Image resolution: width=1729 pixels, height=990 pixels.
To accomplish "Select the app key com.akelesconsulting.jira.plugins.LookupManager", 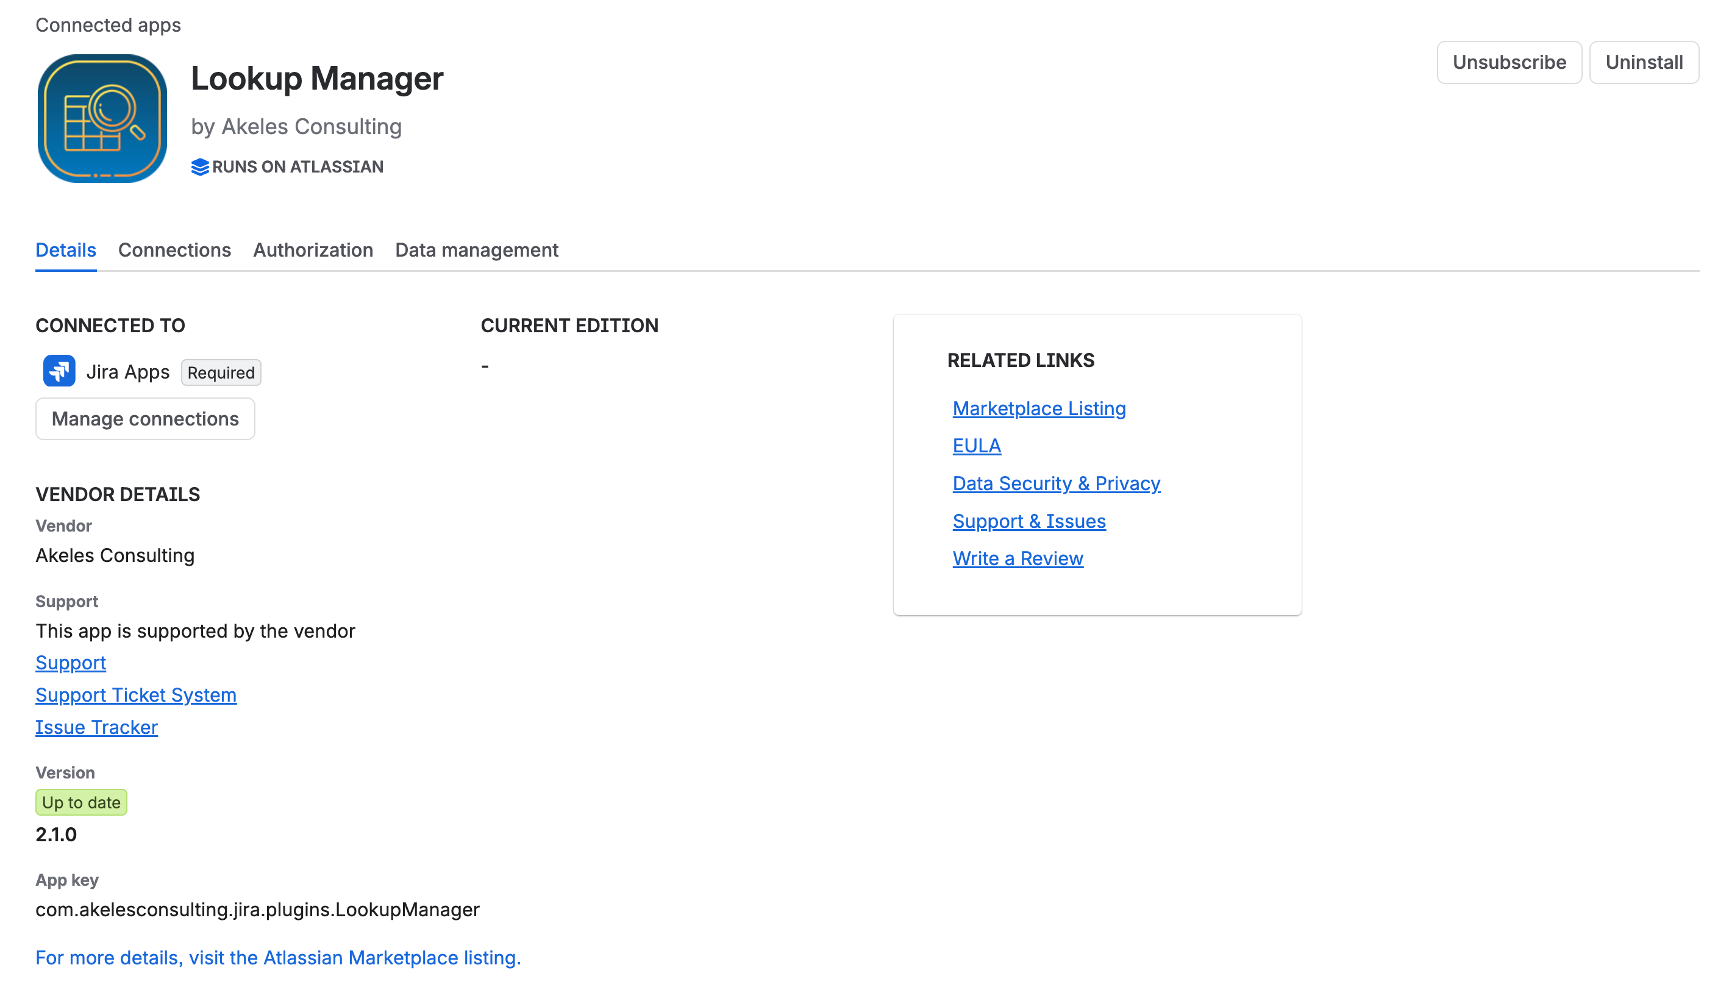I will (x=258, y=909).
